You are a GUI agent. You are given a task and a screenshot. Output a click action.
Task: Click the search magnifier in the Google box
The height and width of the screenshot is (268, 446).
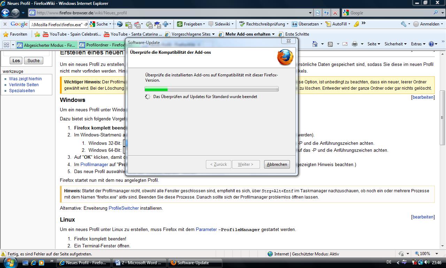pyautogui.click(x=436, y=13)
